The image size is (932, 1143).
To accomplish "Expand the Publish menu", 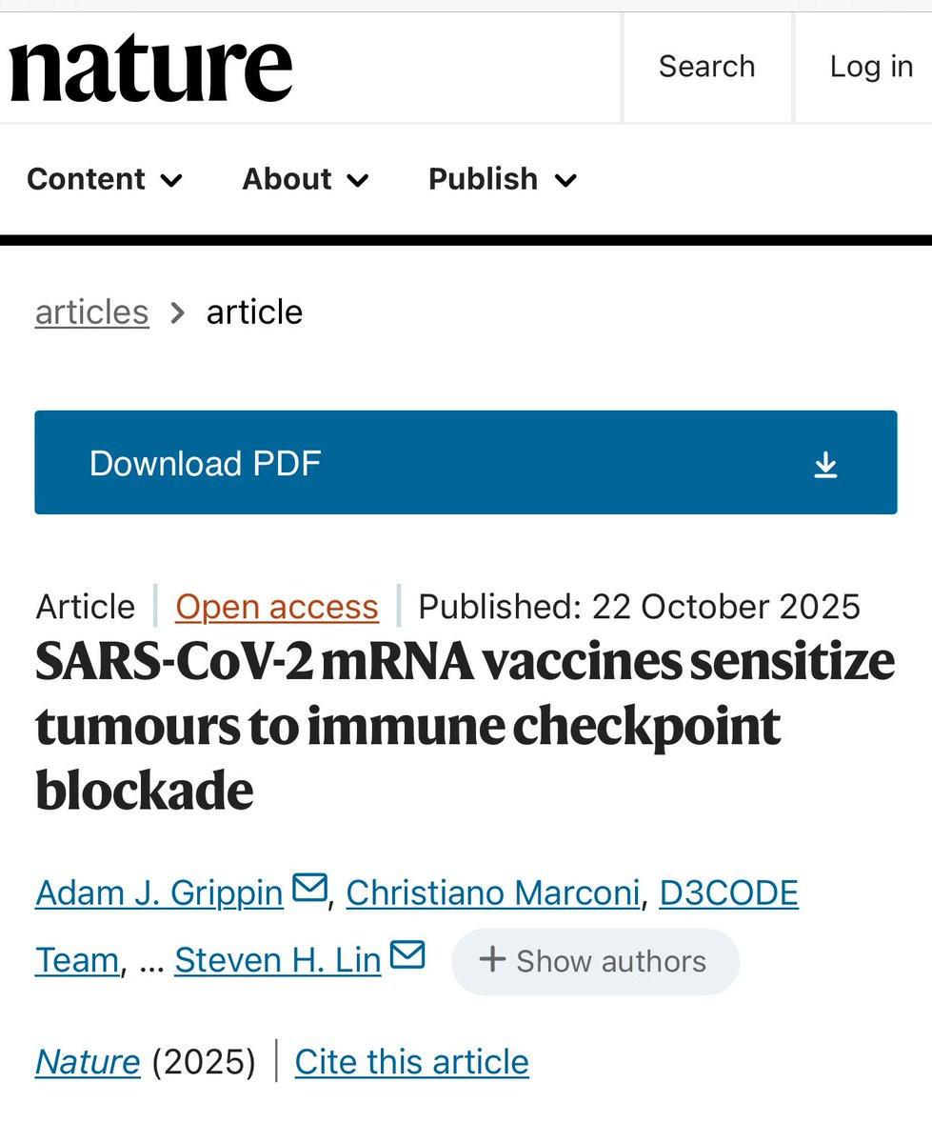I will coord(503,179).
